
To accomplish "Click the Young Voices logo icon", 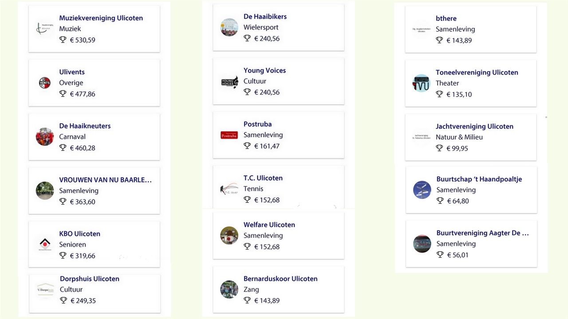I will click(x=229, y=82).
